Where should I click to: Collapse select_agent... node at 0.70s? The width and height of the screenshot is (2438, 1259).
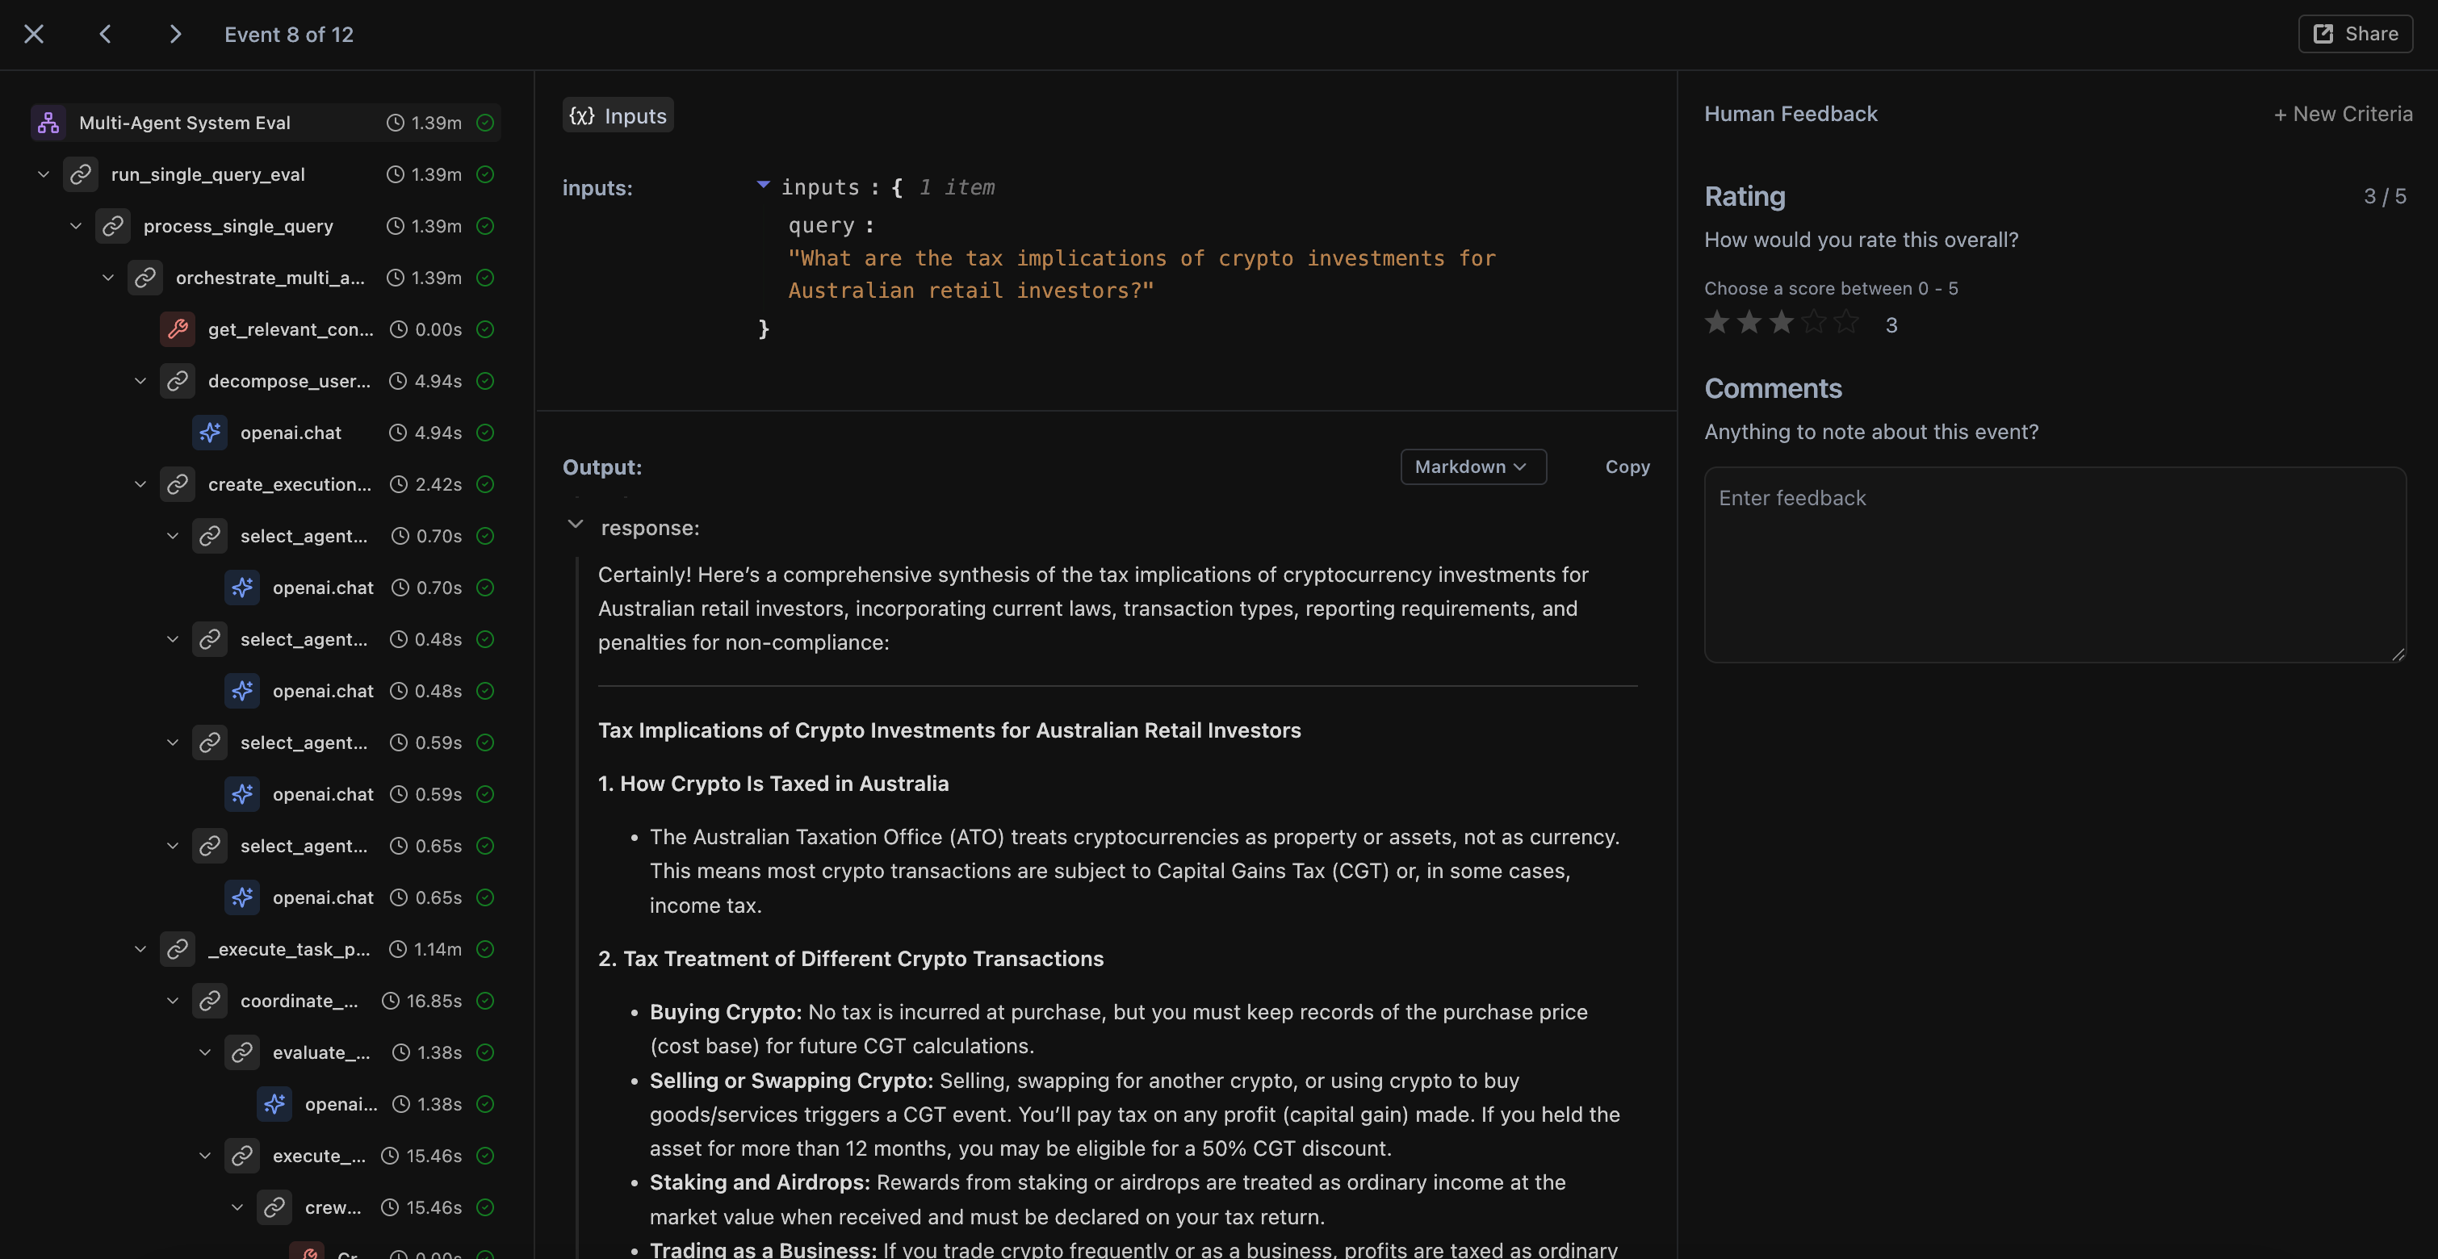172,535
